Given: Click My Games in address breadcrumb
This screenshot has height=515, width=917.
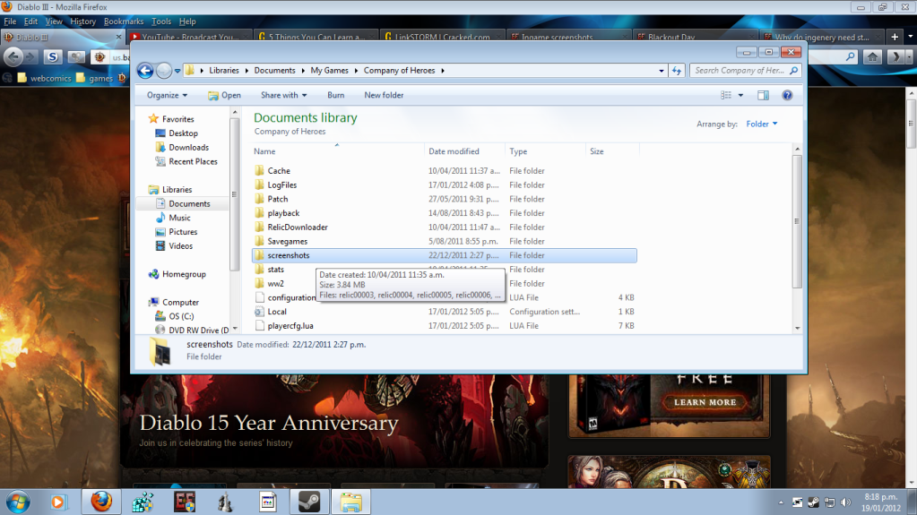Looking at the screenshot, I should [x=329, y=70].
